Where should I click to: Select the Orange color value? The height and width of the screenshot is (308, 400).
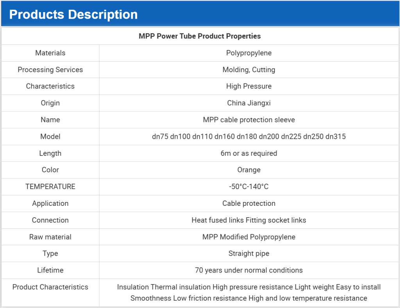tap(249, 170)
